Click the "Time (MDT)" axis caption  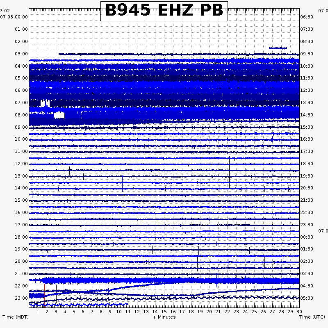click(16, 317)
